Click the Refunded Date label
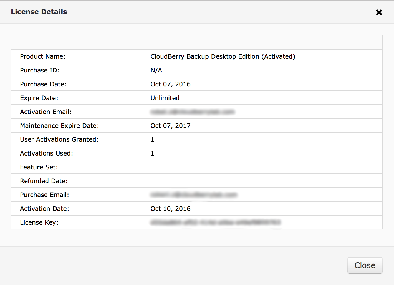 tap(44, 181)
